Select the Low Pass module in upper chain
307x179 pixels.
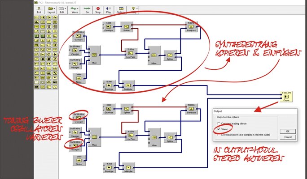click(x=131, y=53)
